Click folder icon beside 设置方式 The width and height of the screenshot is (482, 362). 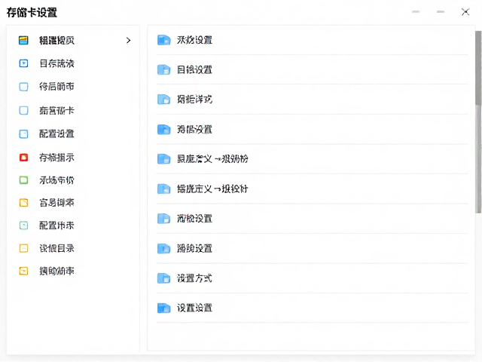(164, 278)
